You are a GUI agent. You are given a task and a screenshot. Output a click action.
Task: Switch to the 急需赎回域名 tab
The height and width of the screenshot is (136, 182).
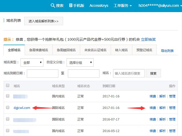[x=66, y=50]
